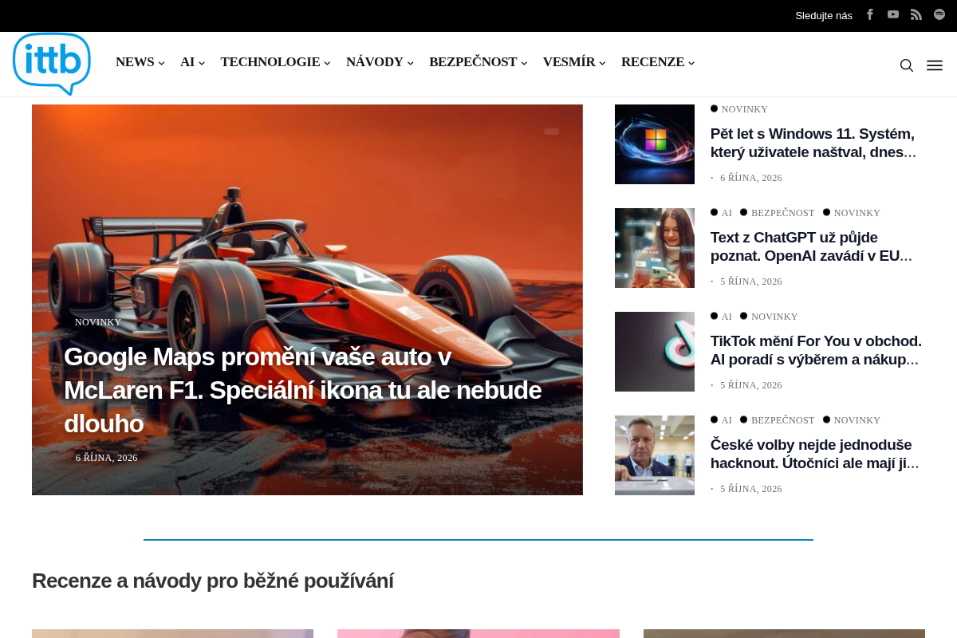The height and width of the screenshot is (638, 957).
Task: Expand the chevron next to AI menu
Action: click(202, 63)
